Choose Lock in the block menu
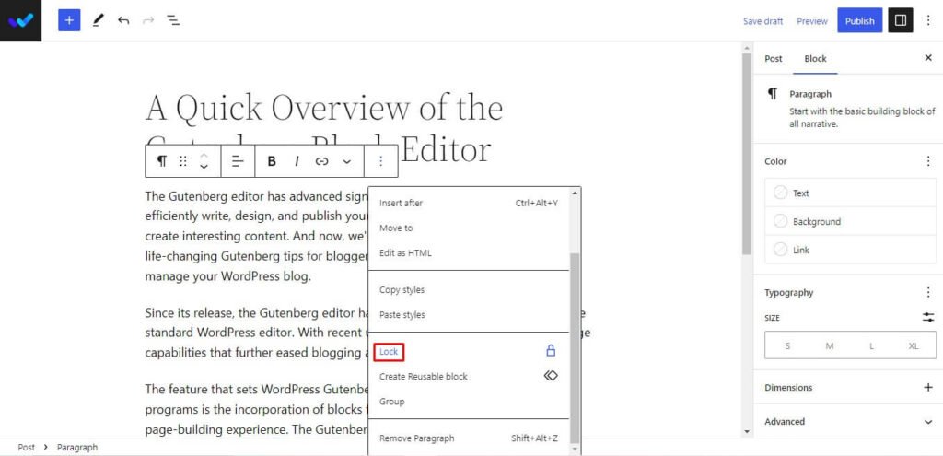The image size is (943, 456). (469, 351)
